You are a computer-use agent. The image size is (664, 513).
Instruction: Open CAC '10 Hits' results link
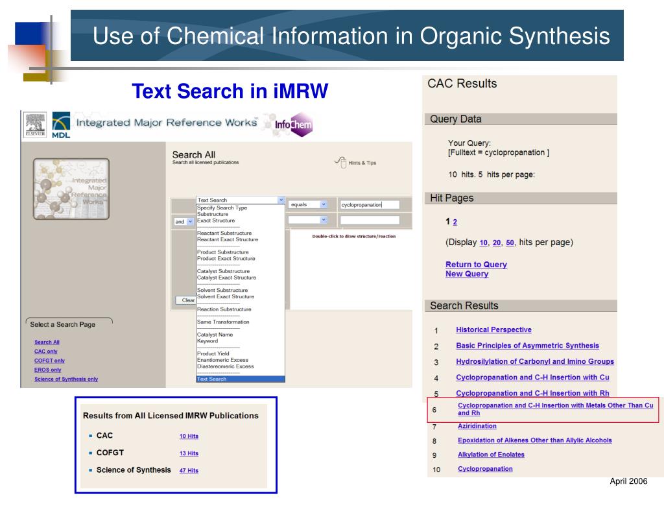pyautogui.click(x=189, y=436)
